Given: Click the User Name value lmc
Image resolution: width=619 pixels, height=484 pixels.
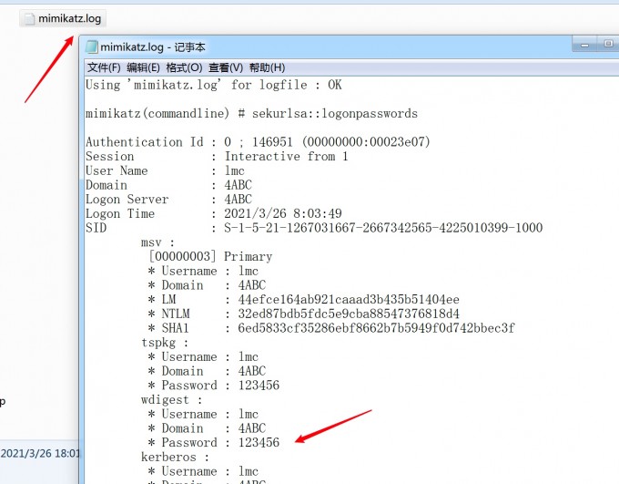Looking at the screenshot, I should 235,170.
